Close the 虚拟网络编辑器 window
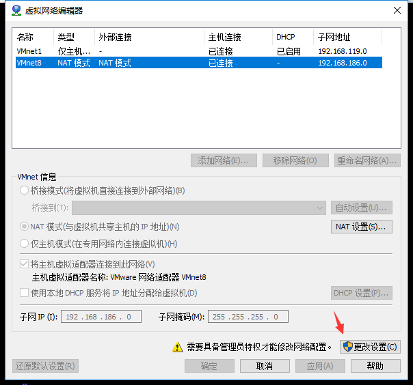The height and width of the screenshot is (385, 413). [397, 10]
